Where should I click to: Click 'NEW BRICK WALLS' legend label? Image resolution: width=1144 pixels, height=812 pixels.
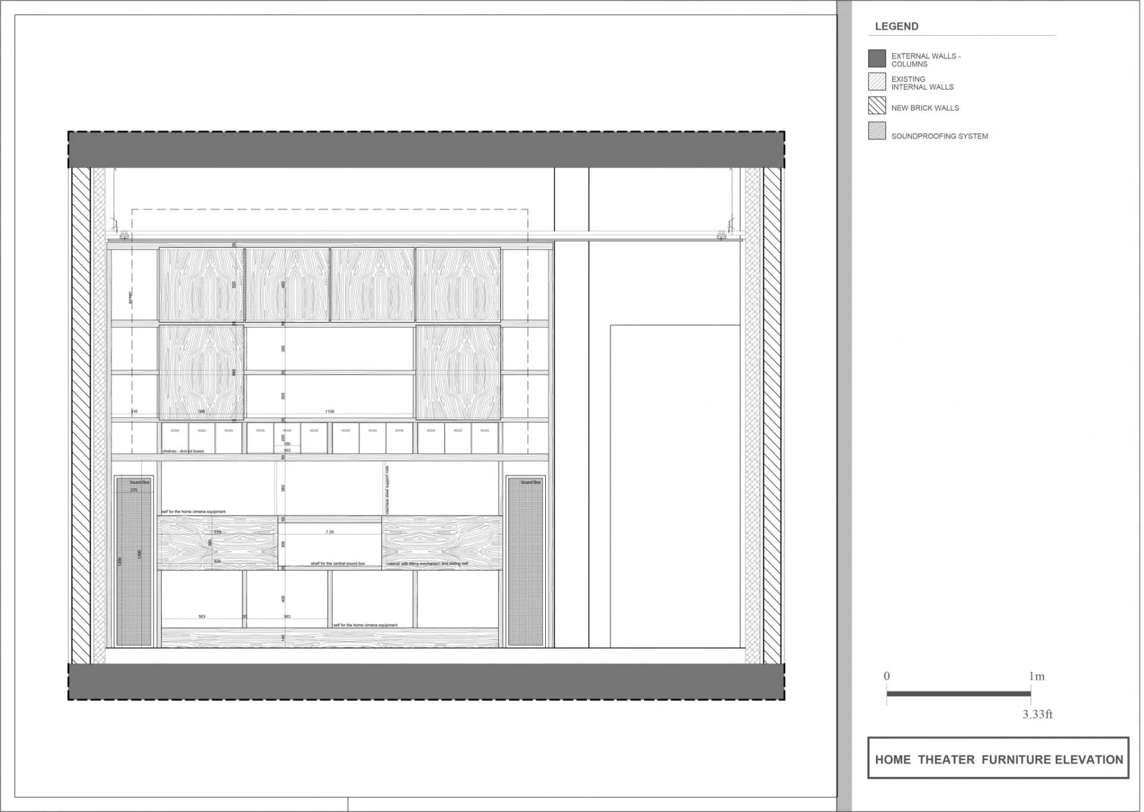pos(925,108)
